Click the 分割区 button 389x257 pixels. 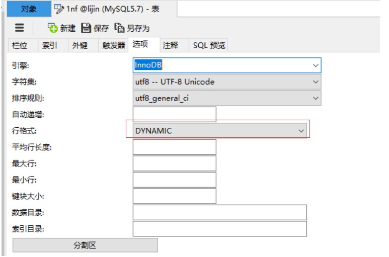tap(85, 245)
